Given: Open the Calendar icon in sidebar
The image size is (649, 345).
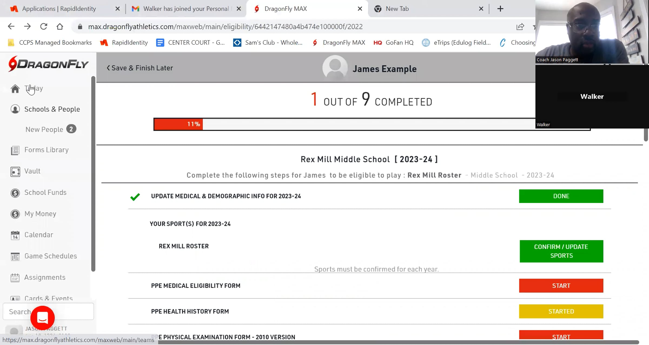Looking at the screenshot, I should click(x=15, y=235).
